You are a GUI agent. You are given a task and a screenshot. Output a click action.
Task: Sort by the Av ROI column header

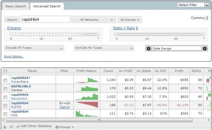pos(161,71)
